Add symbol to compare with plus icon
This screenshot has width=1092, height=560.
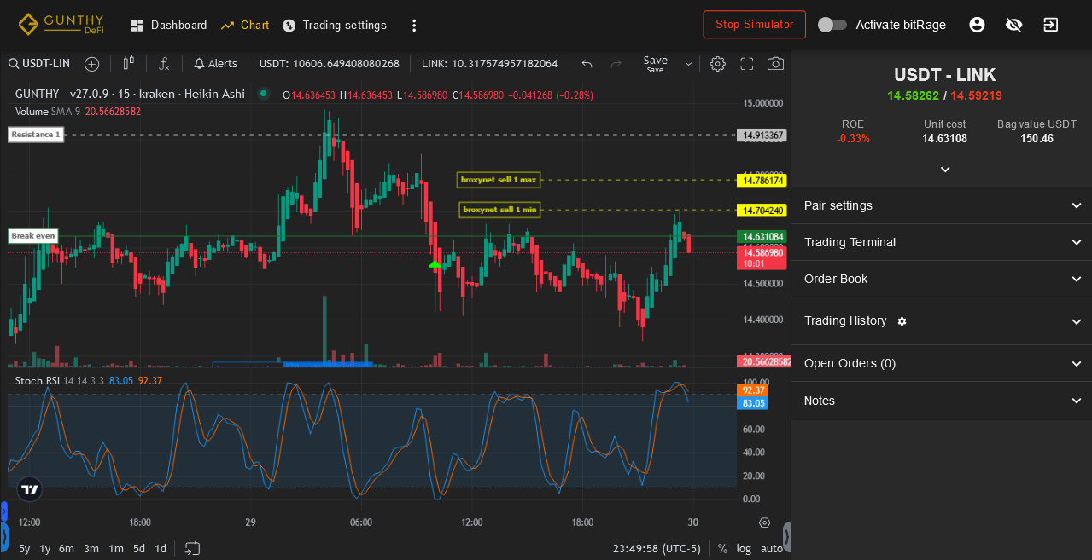coord(91,64)
